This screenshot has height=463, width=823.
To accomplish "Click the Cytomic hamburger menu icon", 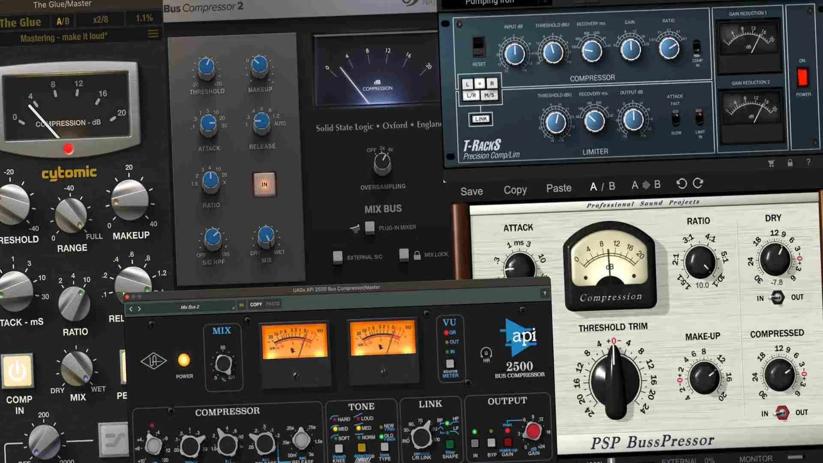I will (153, 33).
